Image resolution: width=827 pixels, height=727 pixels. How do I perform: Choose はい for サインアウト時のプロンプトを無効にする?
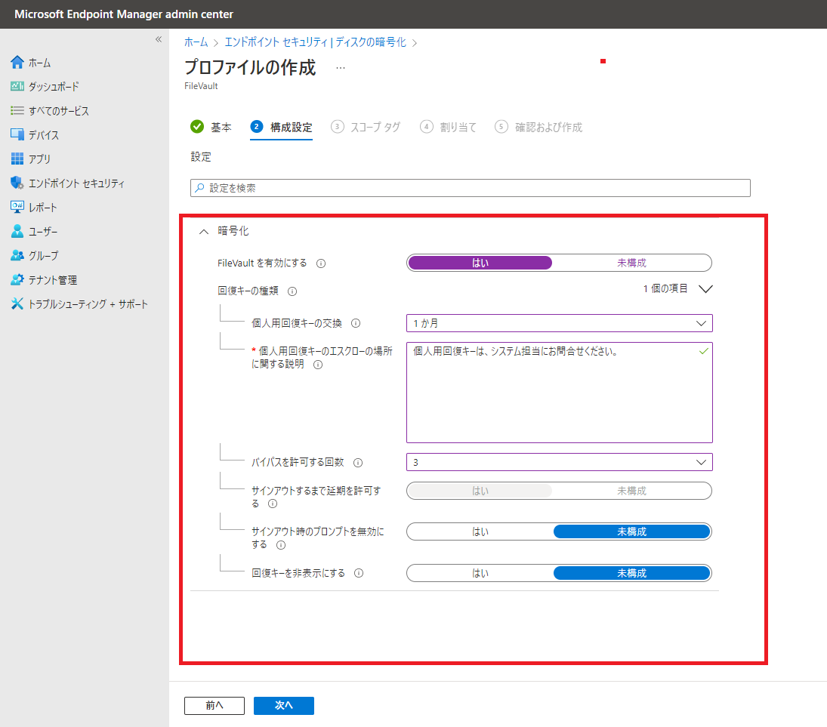(480, 531)
